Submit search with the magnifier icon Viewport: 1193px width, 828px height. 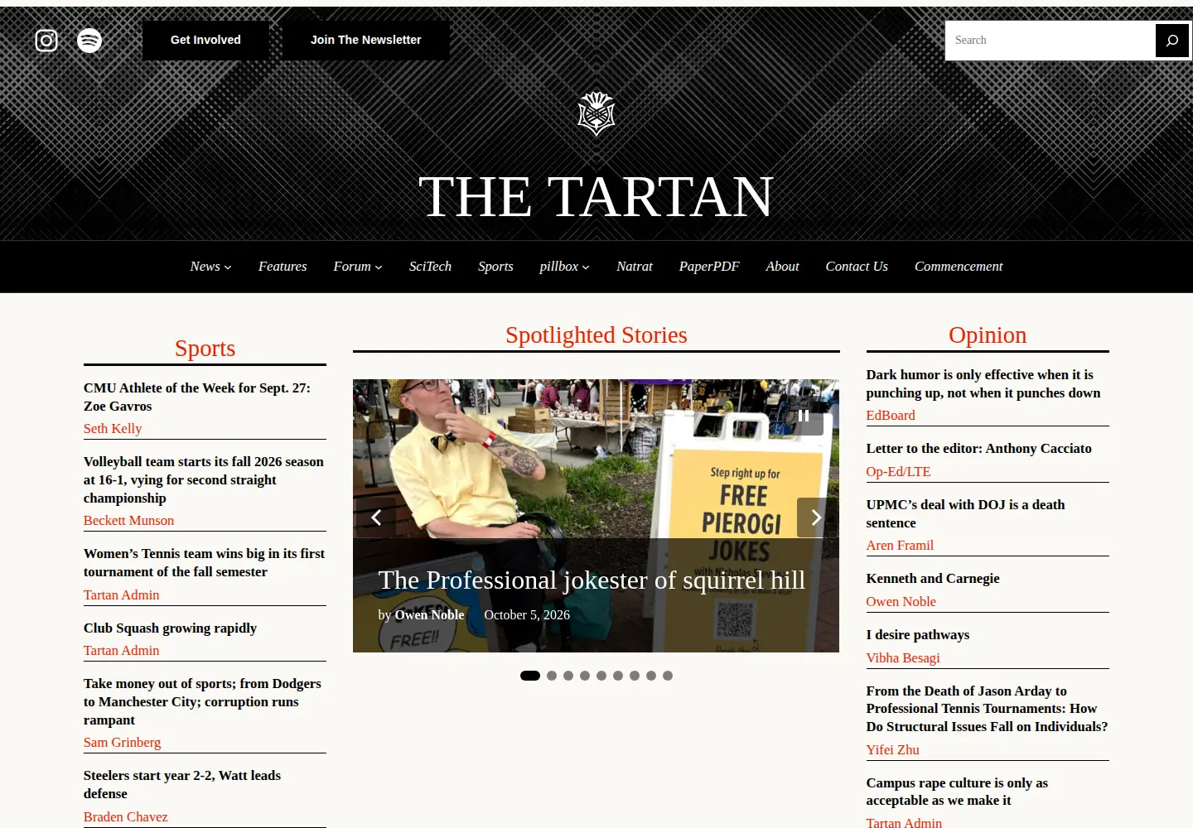[1171, 40]
